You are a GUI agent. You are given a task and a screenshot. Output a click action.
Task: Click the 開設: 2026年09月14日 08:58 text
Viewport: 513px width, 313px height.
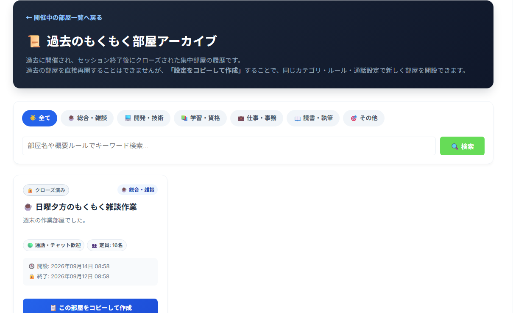(x=73, y=266)
